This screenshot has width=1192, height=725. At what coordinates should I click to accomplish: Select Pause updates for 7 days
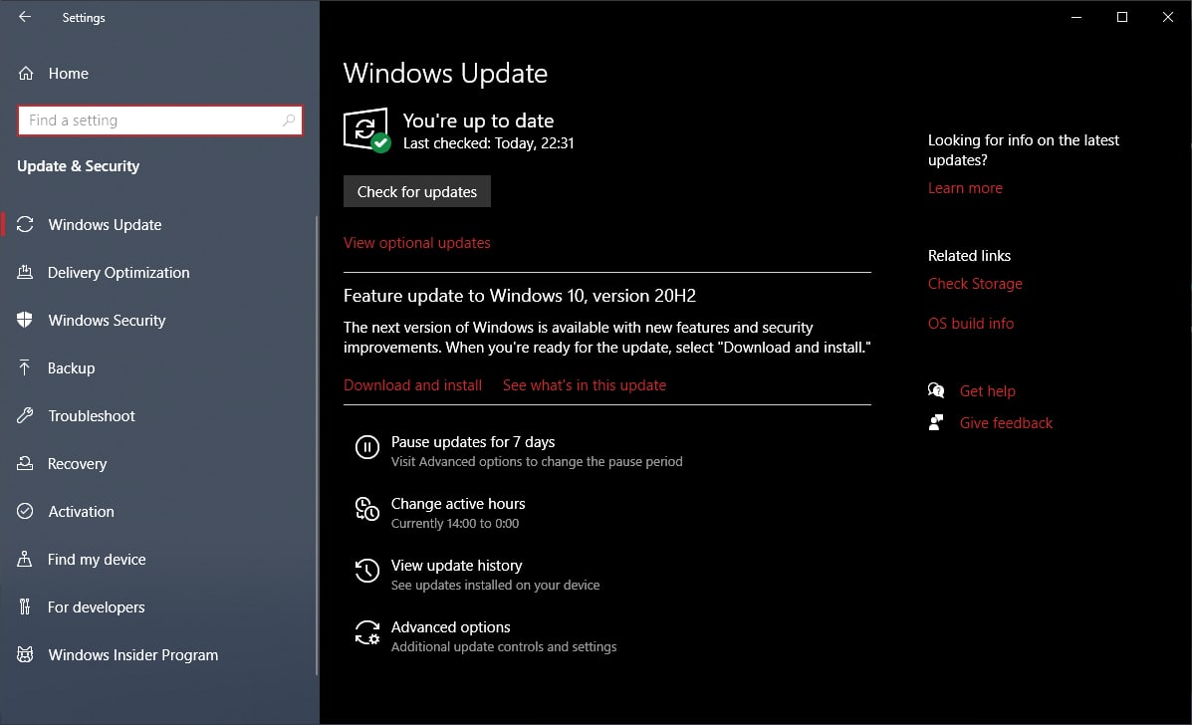pyautogui.click(x=473, y=442)
